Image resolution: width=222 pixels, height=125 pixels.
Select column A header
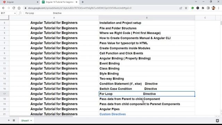click(54, 18)
